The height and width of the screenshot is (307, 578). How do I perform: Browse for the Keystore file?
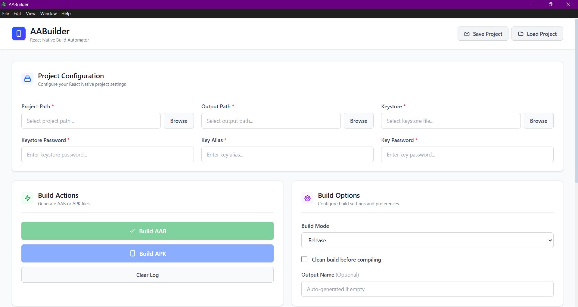pyautogui.click(x=538, y=121)
